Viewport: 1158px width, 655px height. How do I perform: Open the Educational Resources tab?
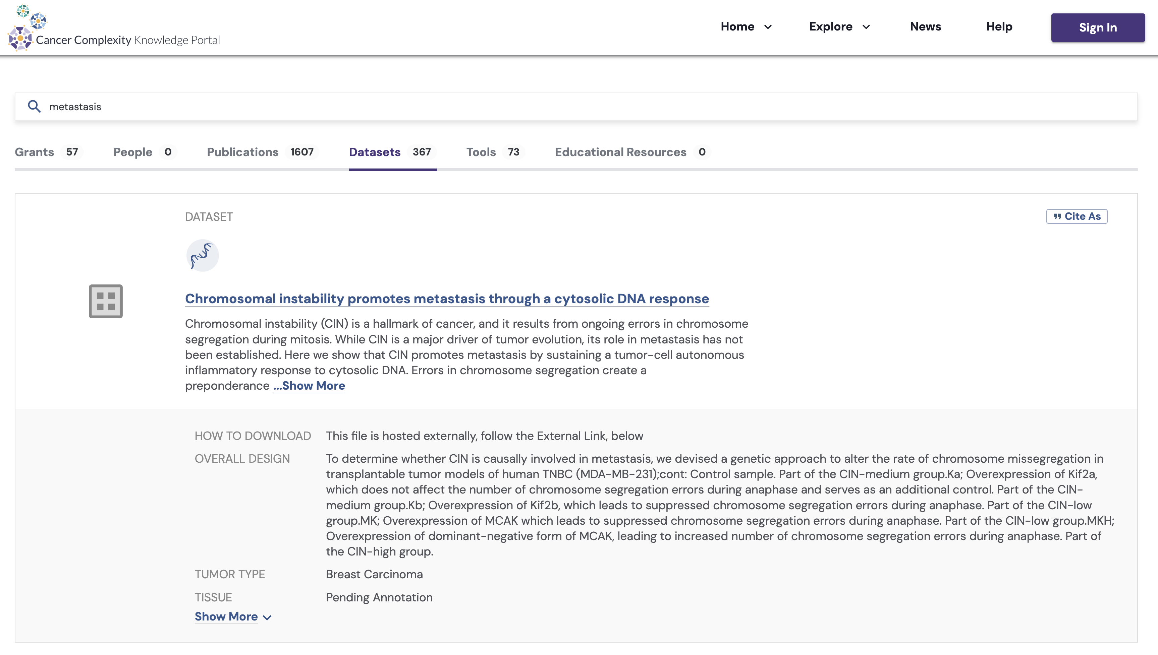[631, 152]
